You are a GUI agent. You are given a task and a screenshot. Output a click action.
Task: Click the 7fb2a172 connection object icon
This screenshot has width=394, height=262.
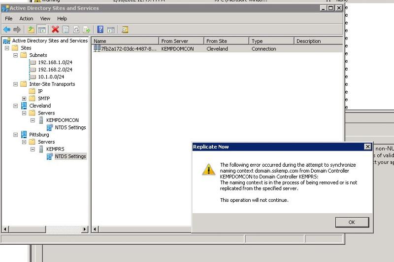click(x=97, y=48)
